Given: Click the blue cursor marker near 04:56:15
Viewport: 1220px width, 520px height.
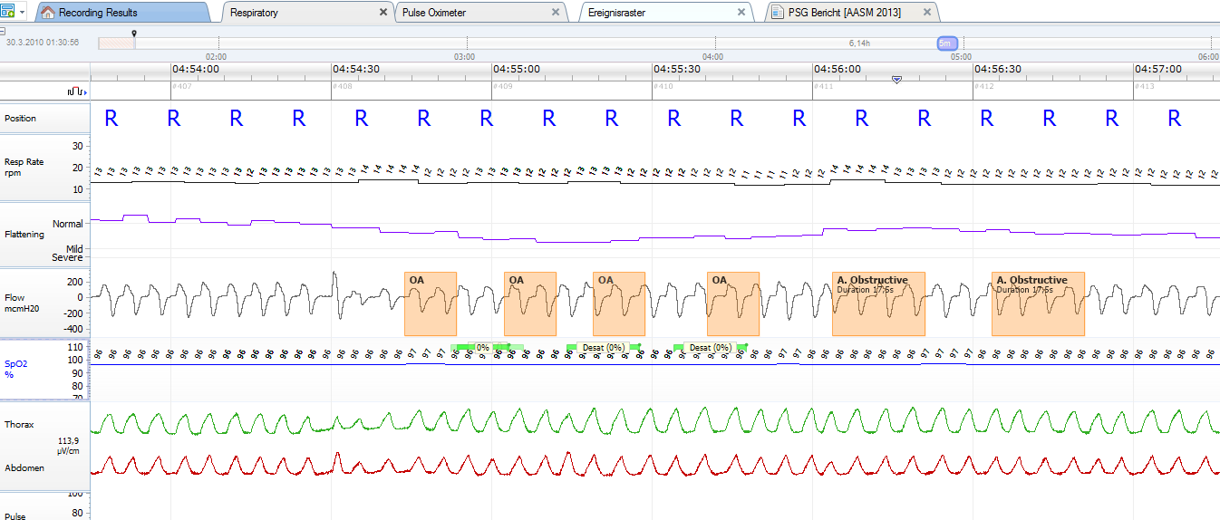Looking at the screenshot, I should point(896,80).
